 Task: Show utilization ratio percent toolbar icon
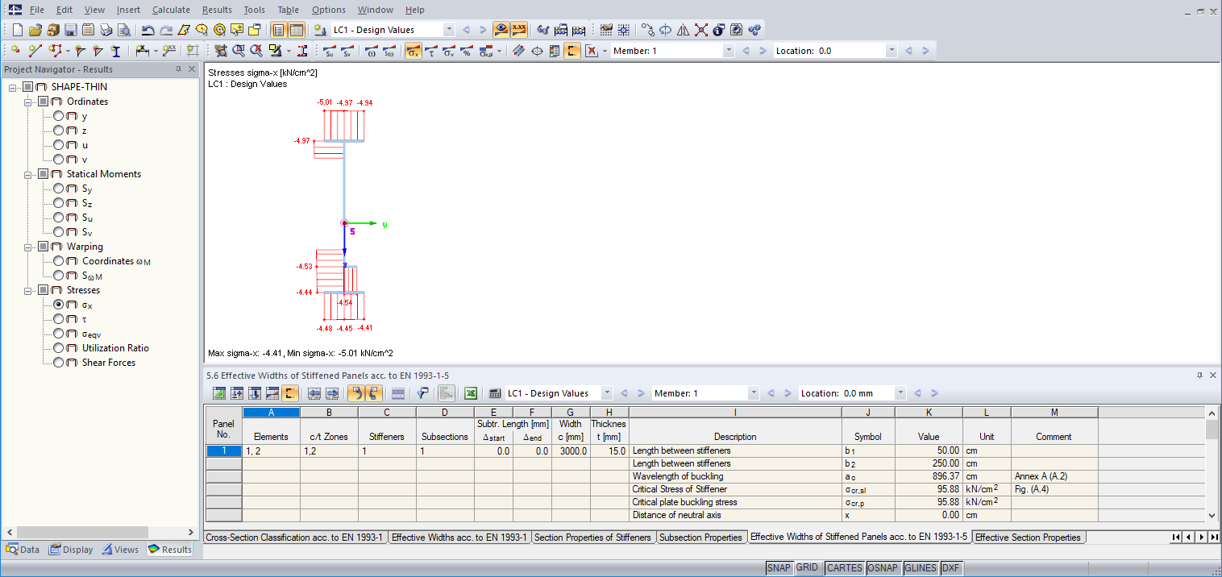(x=466, y=51)
